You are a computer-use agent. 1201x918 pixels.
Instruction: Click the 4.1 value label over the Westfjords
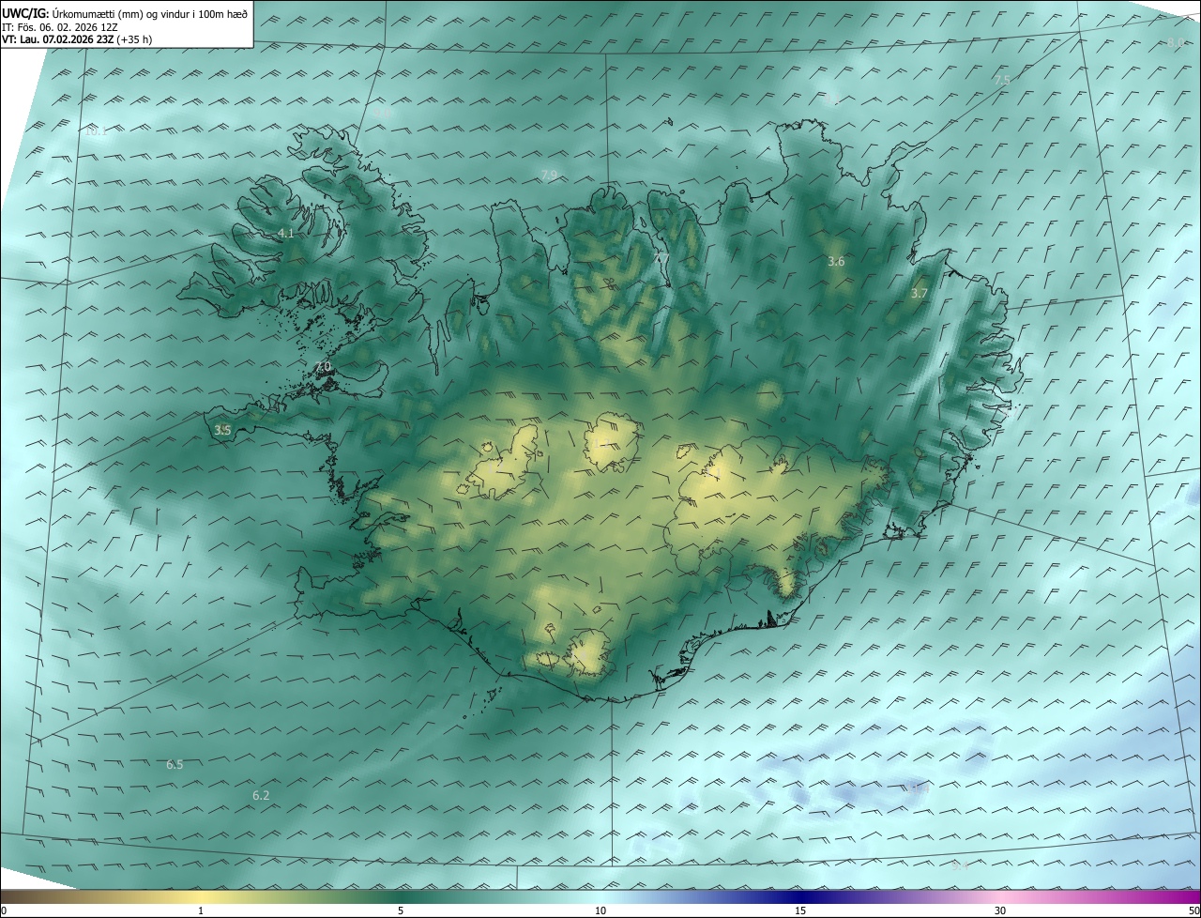tap(286, 233)
